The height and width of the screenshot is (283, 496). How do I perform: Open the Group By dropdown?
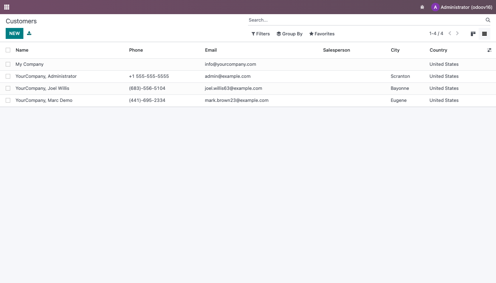[289, 34]
